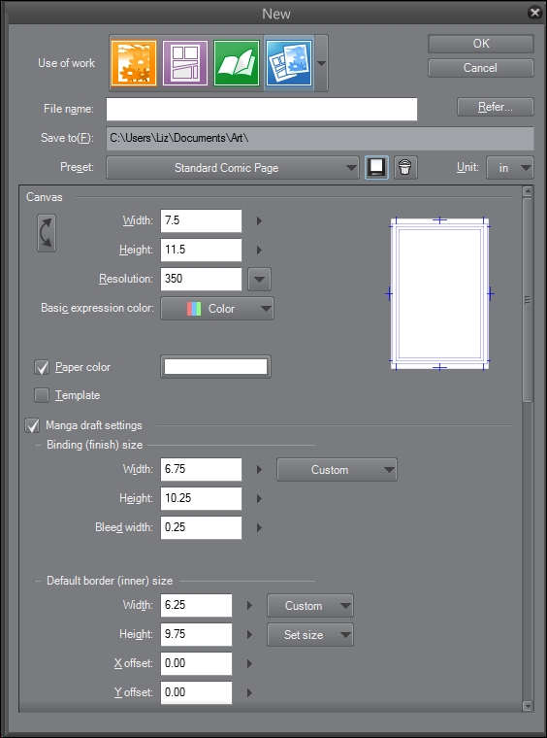547x738 pixels.
Task: Click the arrow next to canvas Width field
Action: coord(259,220)
